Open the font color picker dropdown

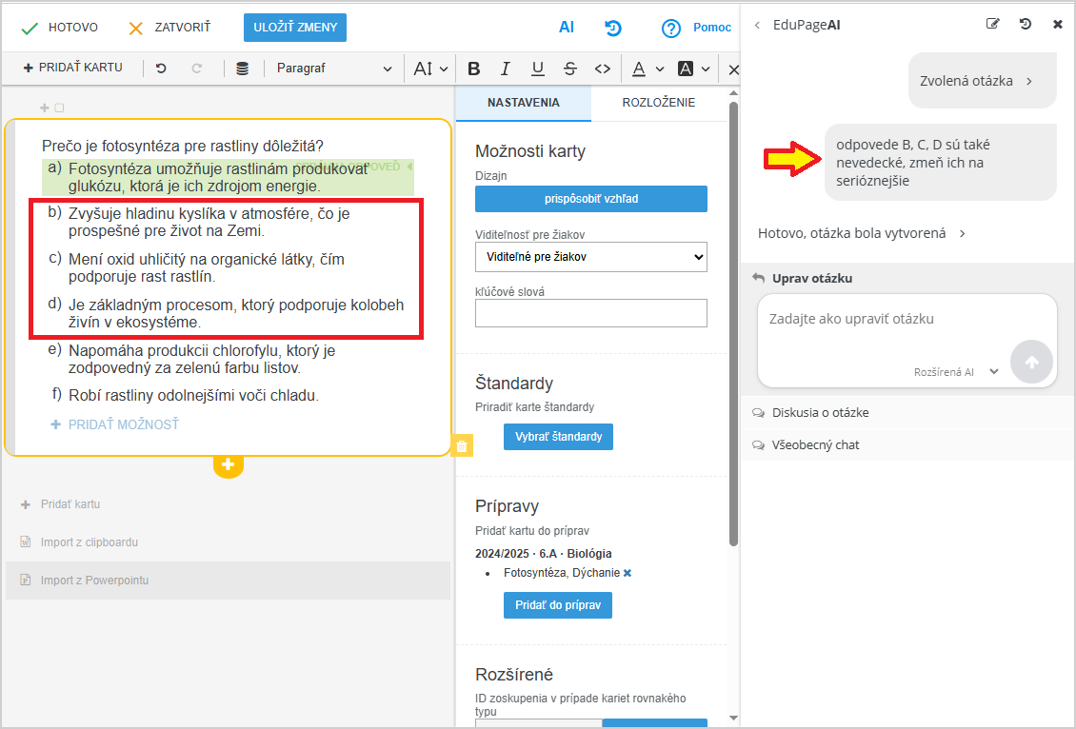(660, 69)
